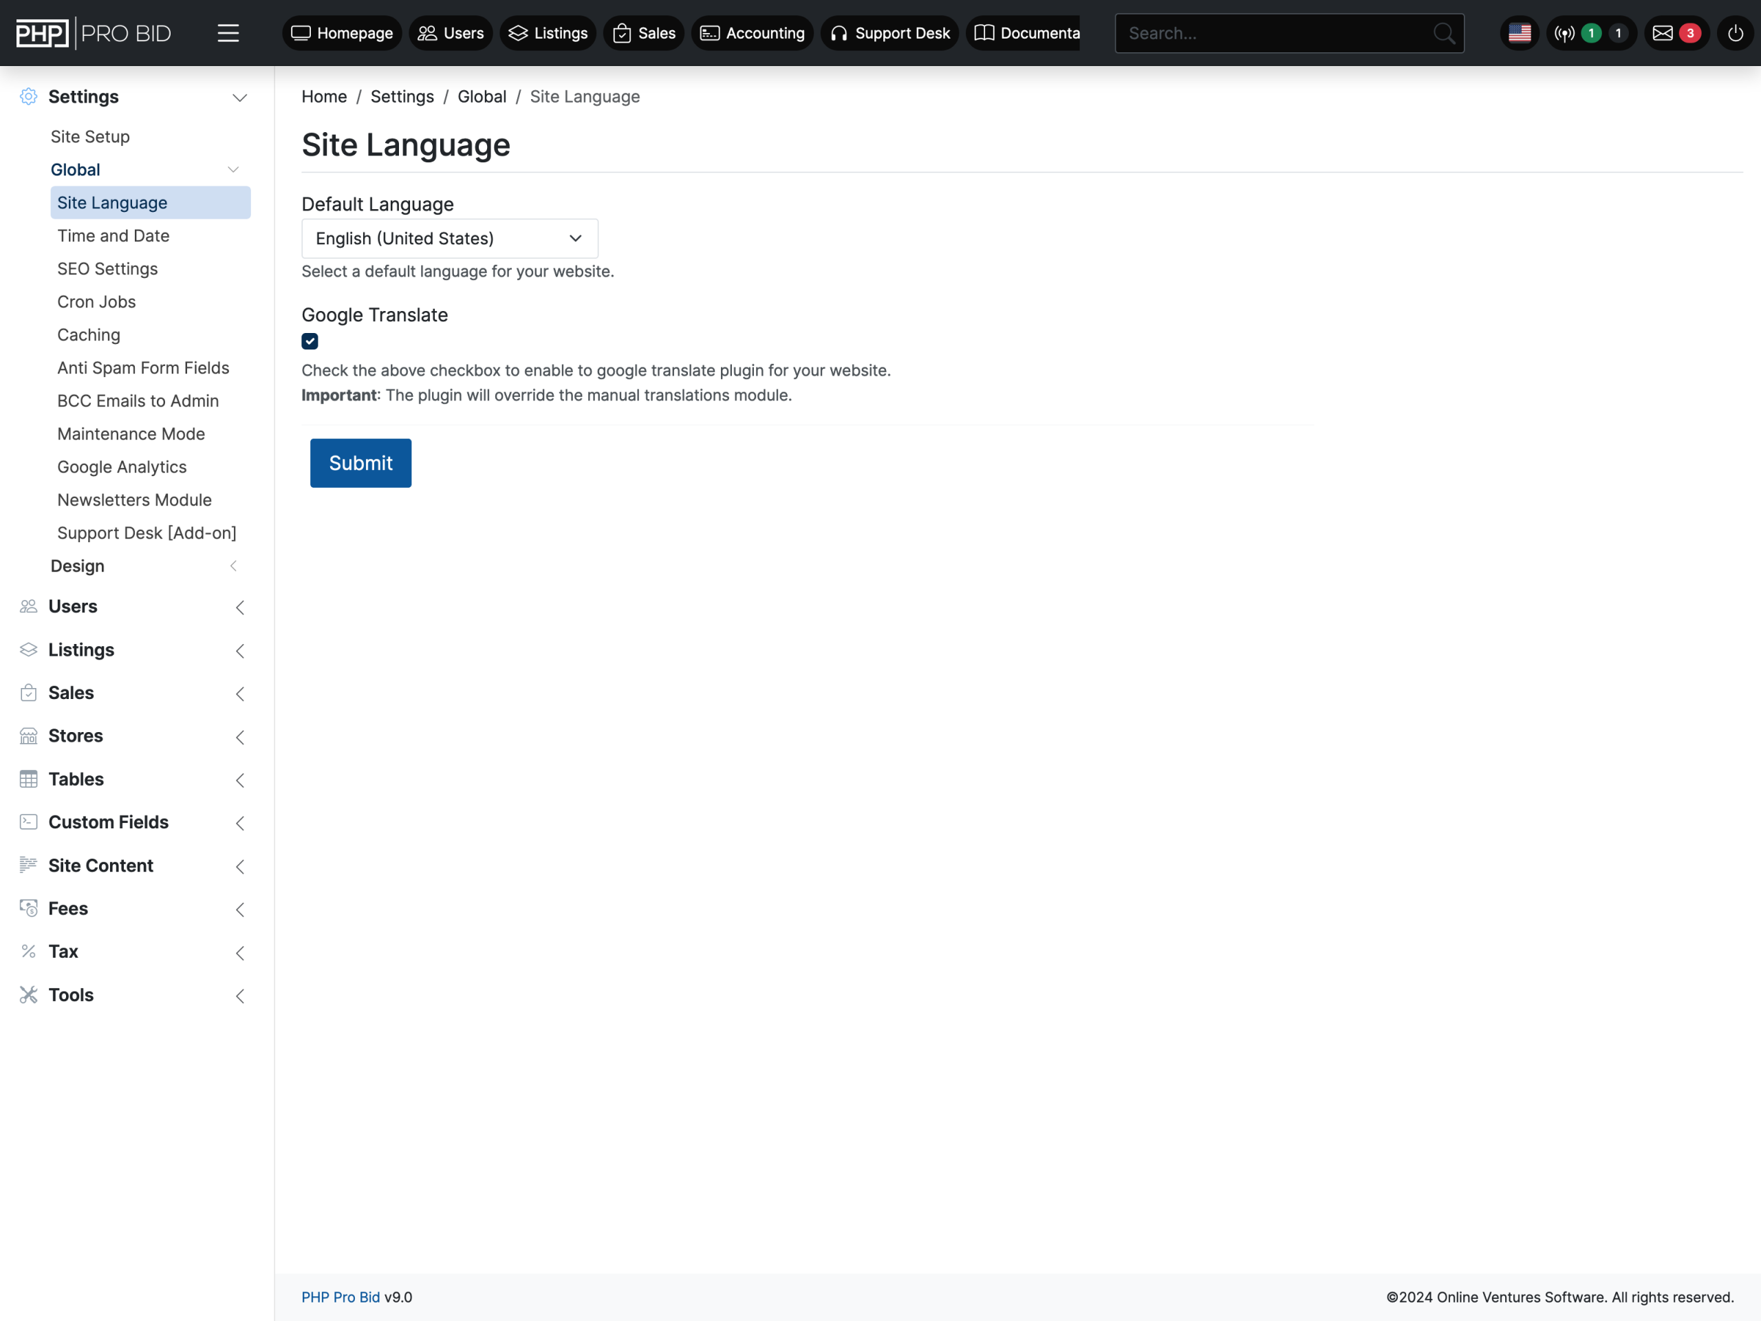Click the search magnifier icon
Screen dimensions: 1761x1321
[1443, 34]
